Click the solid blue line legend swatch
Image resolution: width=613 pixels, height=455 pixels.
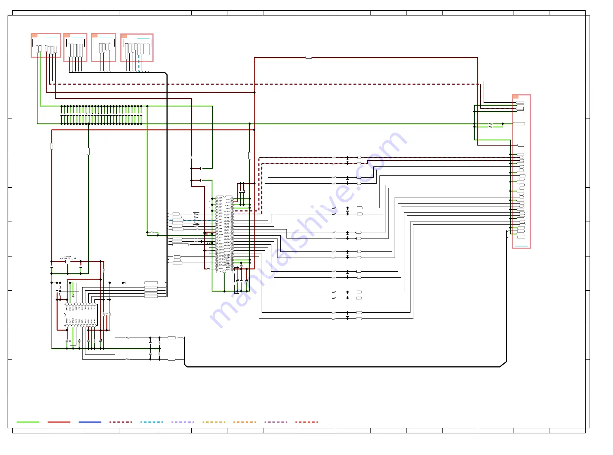(x=90, y=422)
